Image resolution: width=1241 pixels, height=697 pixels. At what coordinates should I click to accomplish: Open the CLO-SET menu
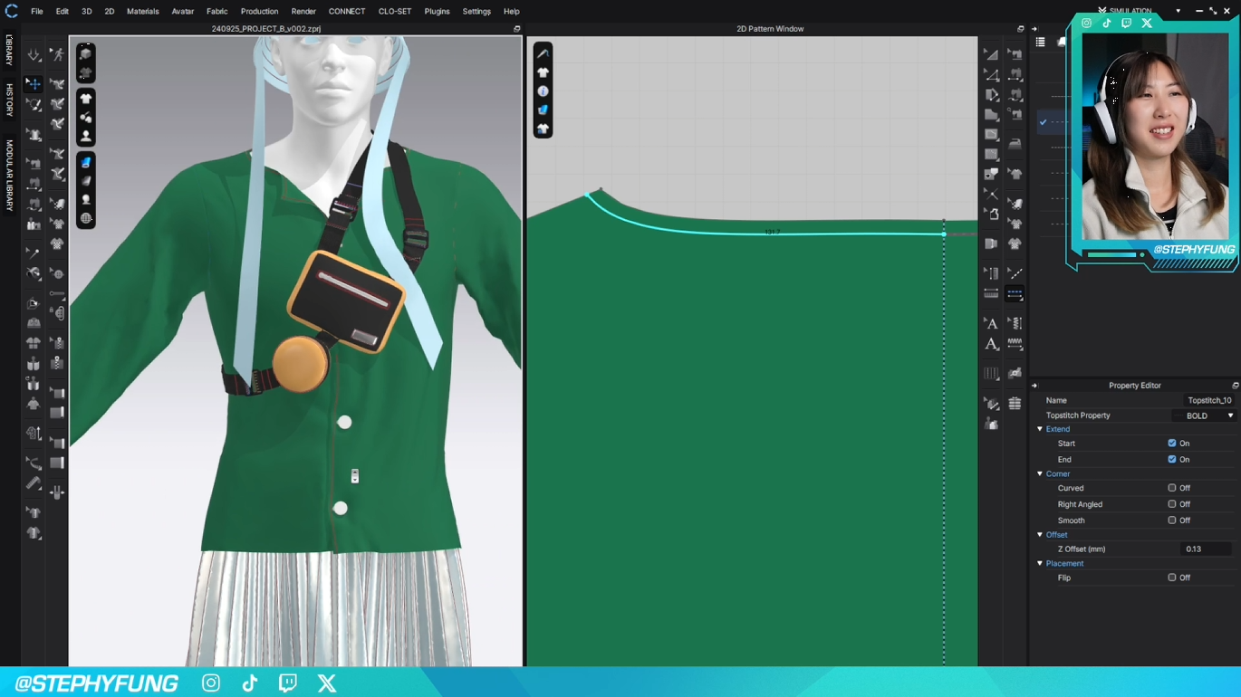tap(395, 11)
